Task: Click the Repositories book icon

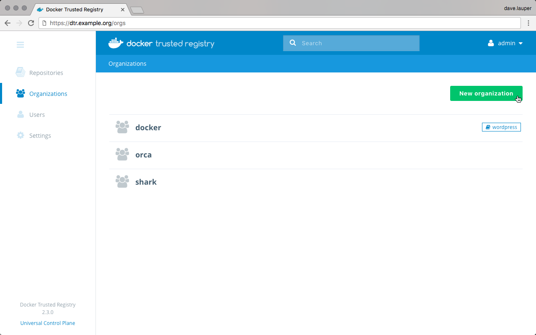Action: (x=20, y=72)
